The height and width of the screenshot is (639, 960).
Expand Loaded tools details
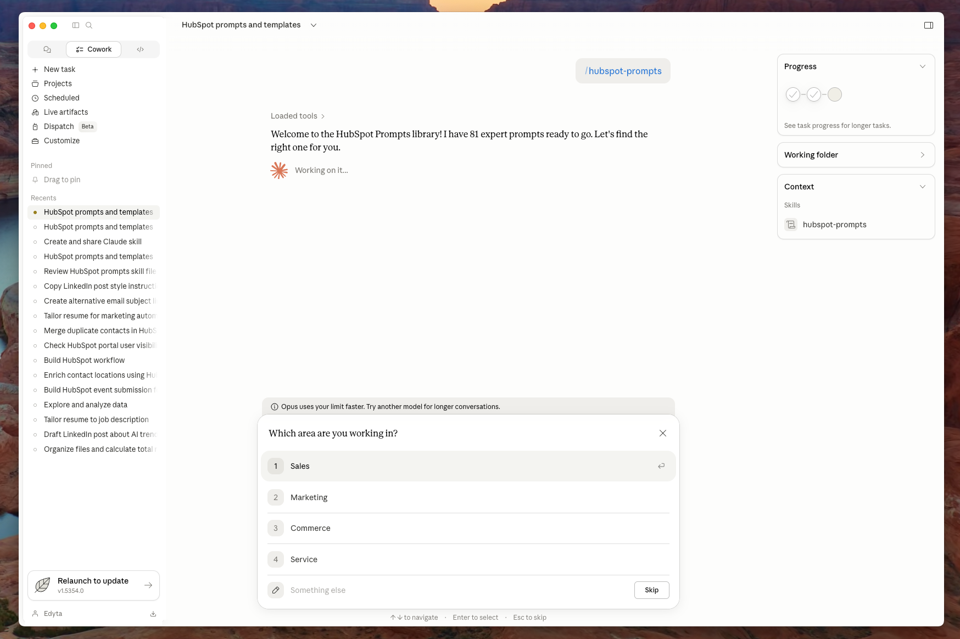tap(298, 116)
